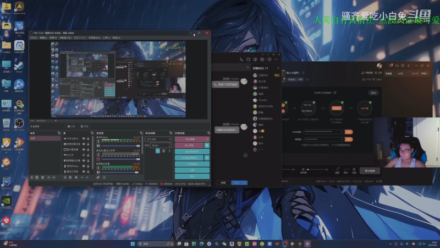Hide the display capture source
The height and width of the screenshot is (248, 440).
coord(84,149)
